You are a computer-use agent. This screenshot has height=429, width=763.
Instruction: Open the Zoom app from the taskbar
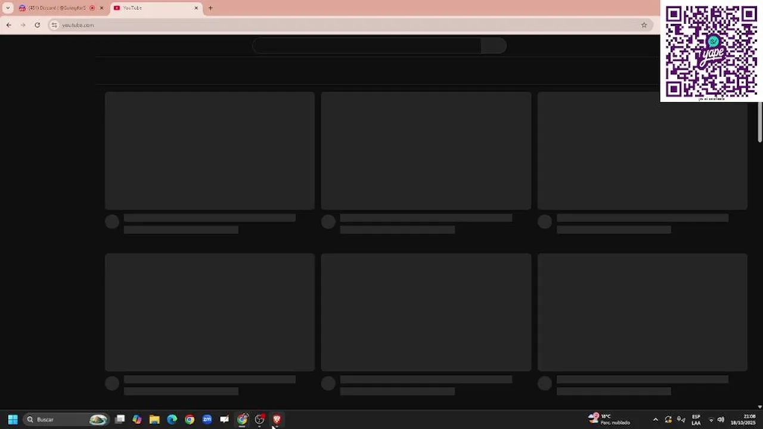point(207,419)
